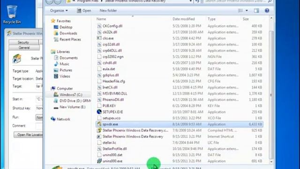Open Pictures library
Viewport: 300px width, 169px height.
coord(66,70)
